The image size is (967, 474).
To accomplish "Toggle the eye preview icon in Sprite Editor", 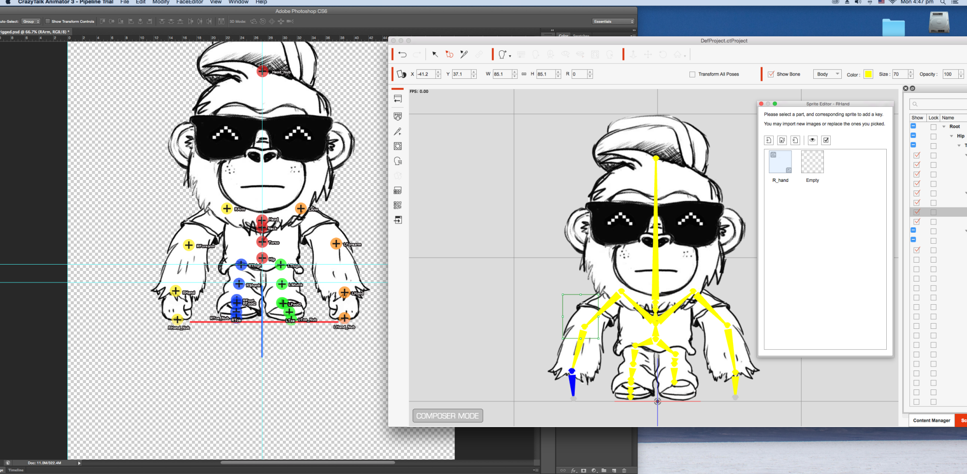I will tap(813, 140).
